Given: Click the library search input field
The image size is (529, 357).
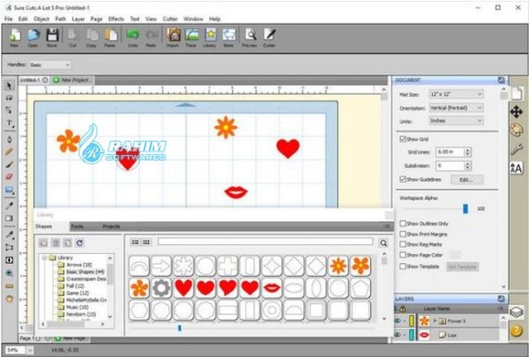Looking at the screenshot, I should pos(265,242).
